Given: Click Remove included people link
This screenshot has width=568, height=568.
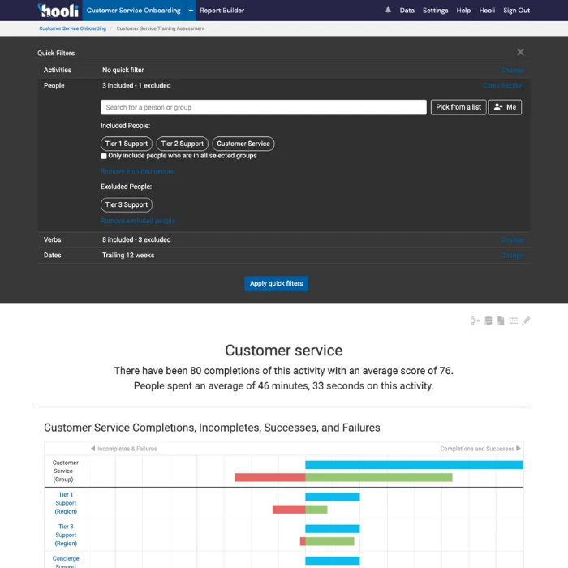Looking at the screenshot, I should (137, 171).
